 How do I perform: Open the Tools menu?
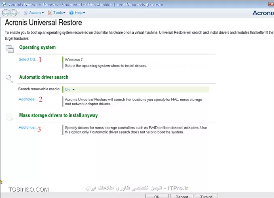[x=59, y=13]
